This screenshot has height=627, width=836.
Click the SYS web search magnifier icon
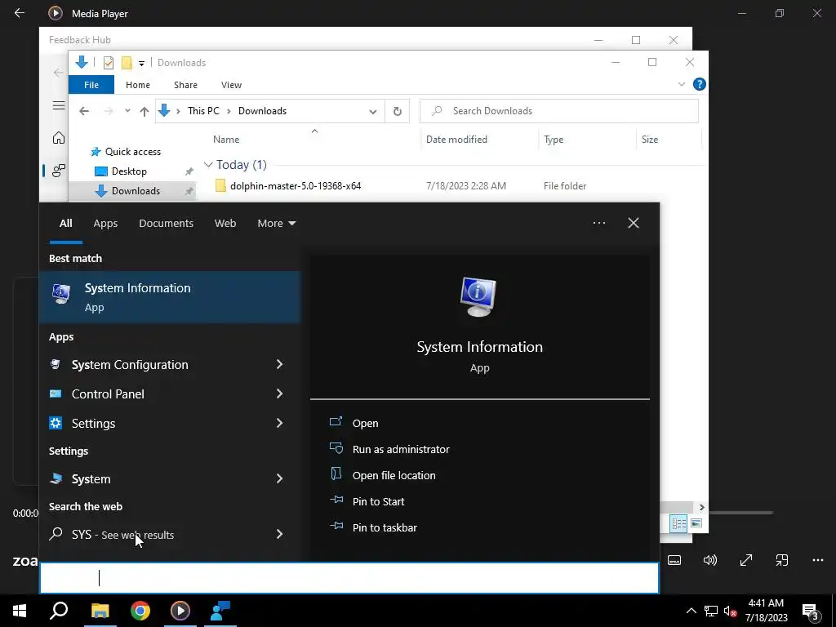point(56,534)
